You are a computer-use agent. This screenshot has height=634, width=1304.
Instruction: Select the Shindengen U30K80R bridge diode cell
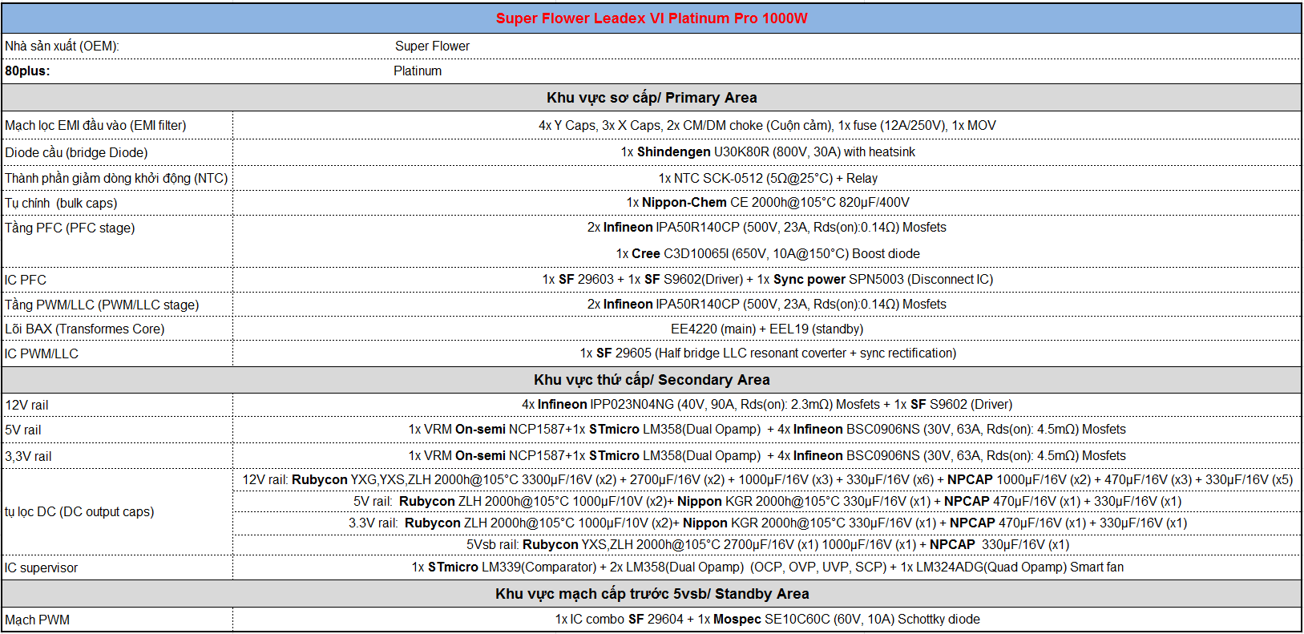tap(767, 152)
